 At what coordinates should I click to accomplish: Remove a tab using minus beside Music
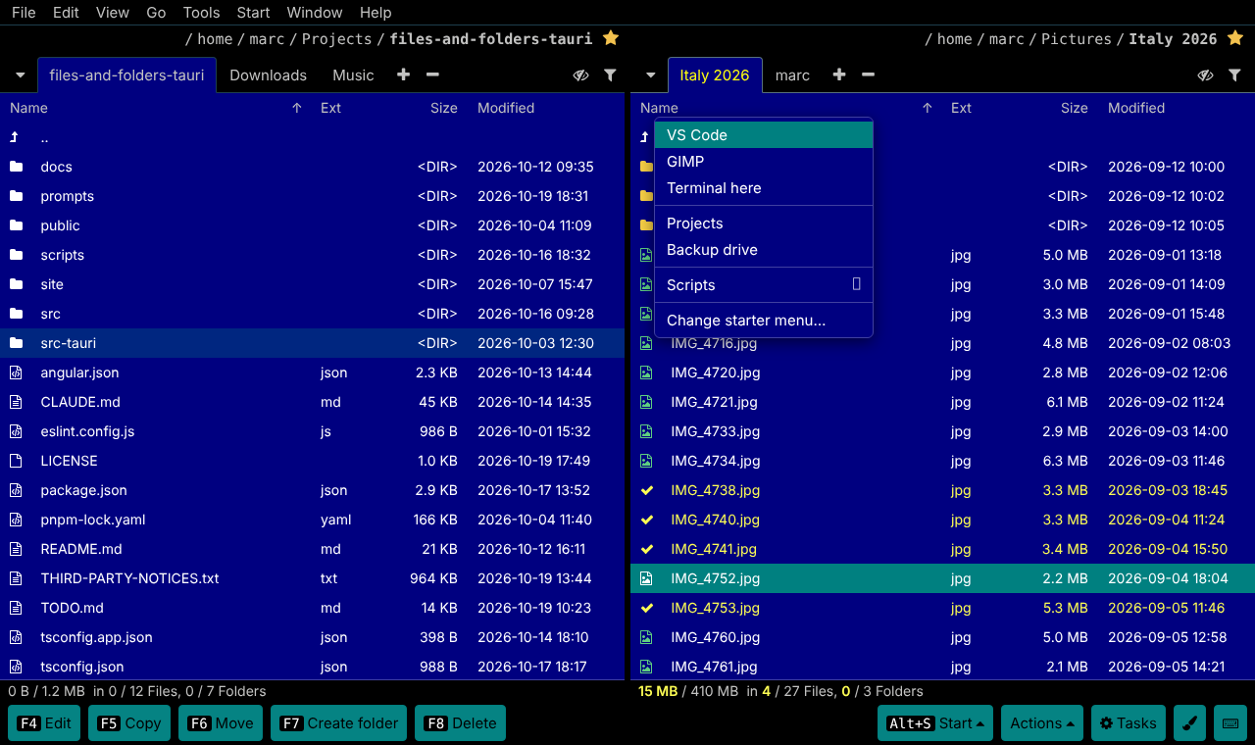(x=432, y=74)
